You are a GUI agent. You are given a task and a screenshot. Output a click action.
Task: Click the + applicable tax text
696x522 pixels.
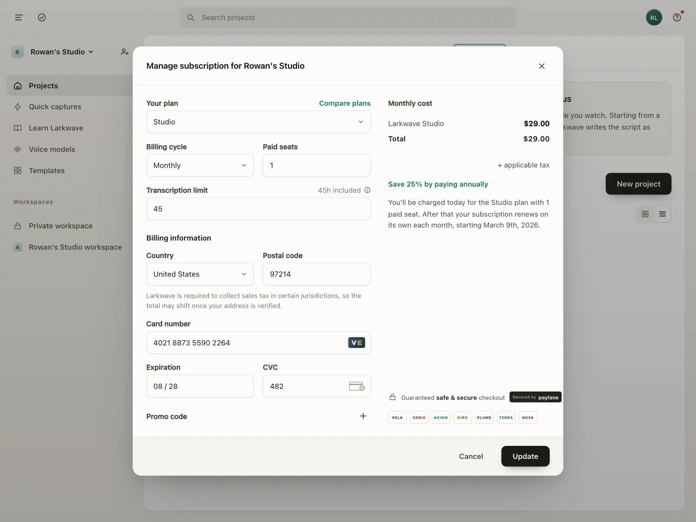[524, 165]
